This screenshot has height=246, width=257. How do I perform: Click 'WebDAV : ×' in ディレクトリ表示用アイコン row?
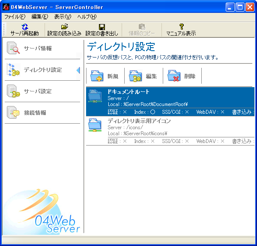pos(210,141)
